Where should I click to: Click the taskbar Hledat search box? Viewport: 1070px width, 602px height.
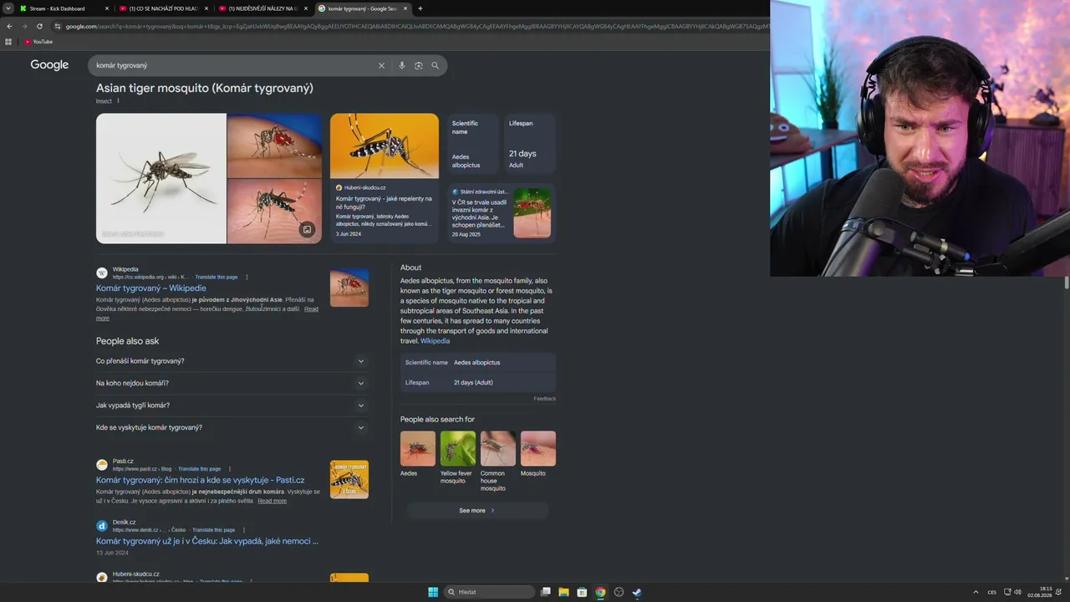pyautogui.click(x=489, y=592)
